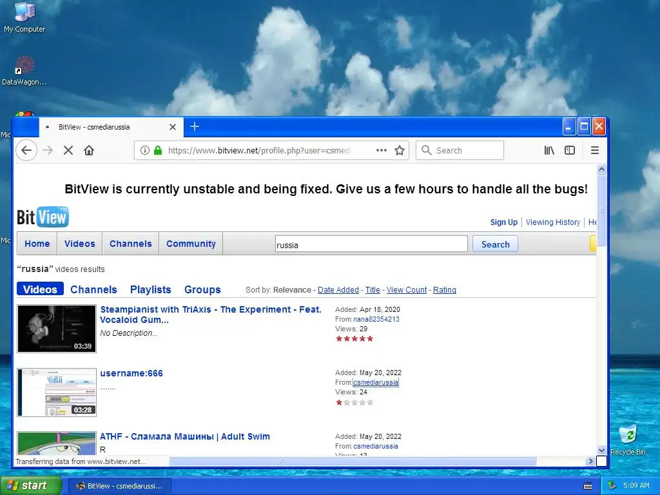Screen dimensions: 660x495
Task: Select the Channels results filter
Action: tap(93, 289)
